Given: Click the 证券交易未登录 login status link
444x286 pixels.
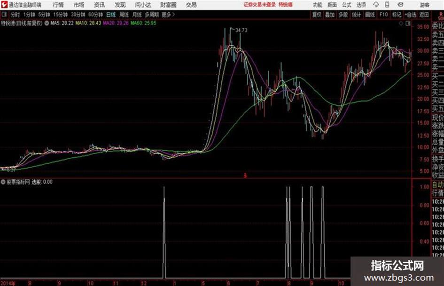Looking at the screenshot, I should (x=260, y=5).
